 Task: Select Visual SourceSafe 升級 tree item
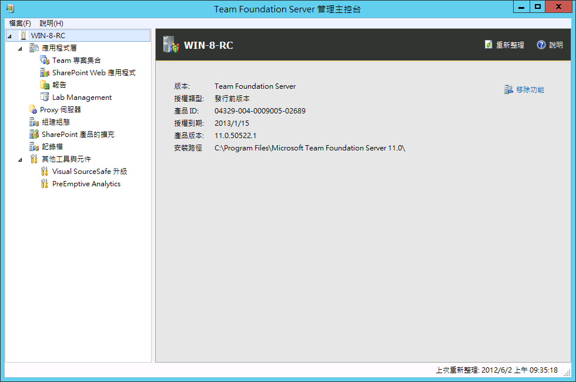tap(89, 171)
